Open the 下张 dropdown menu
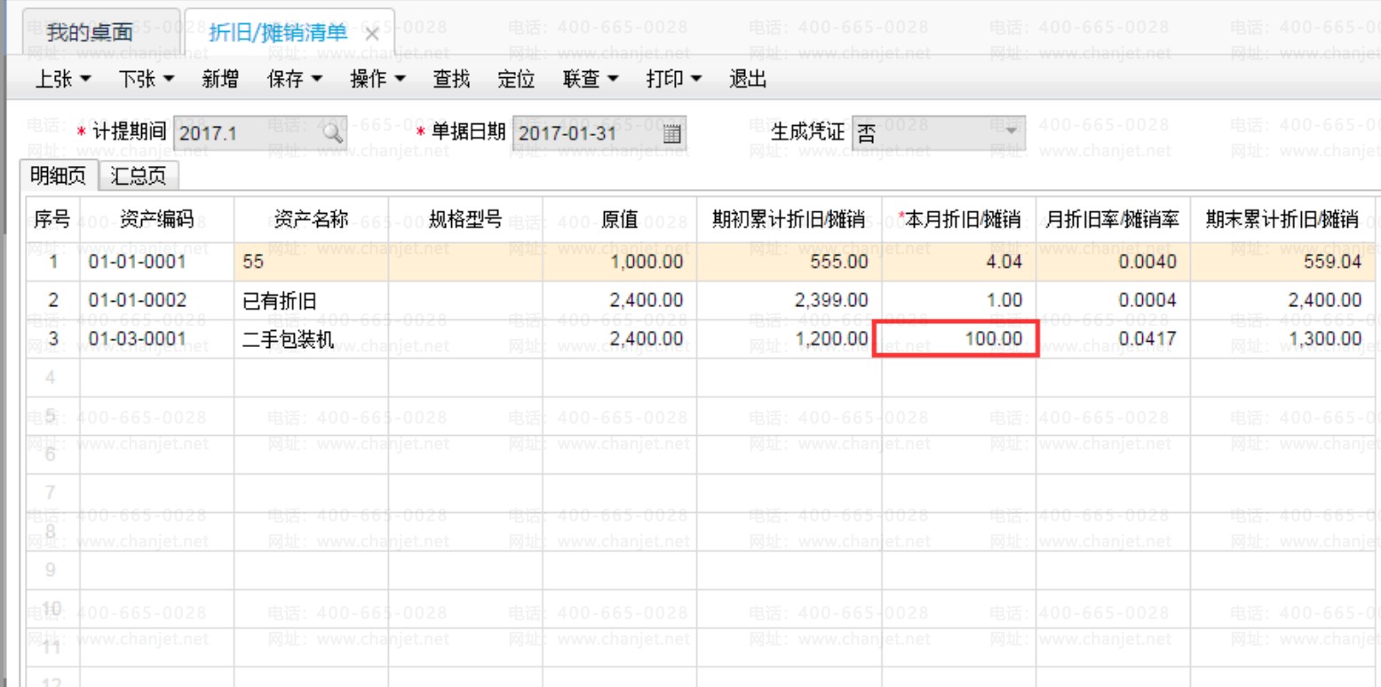Image resolution: width=1381 pixels, height=687 pixels. [x=146, y=79]
